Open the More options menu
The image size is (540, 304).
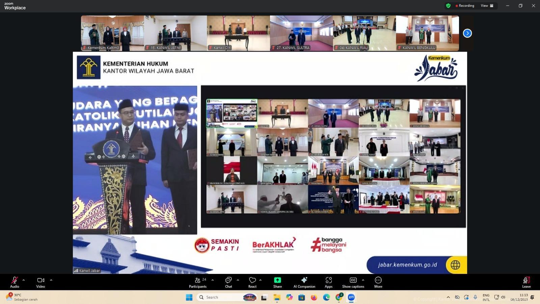[x=378, y=282]
